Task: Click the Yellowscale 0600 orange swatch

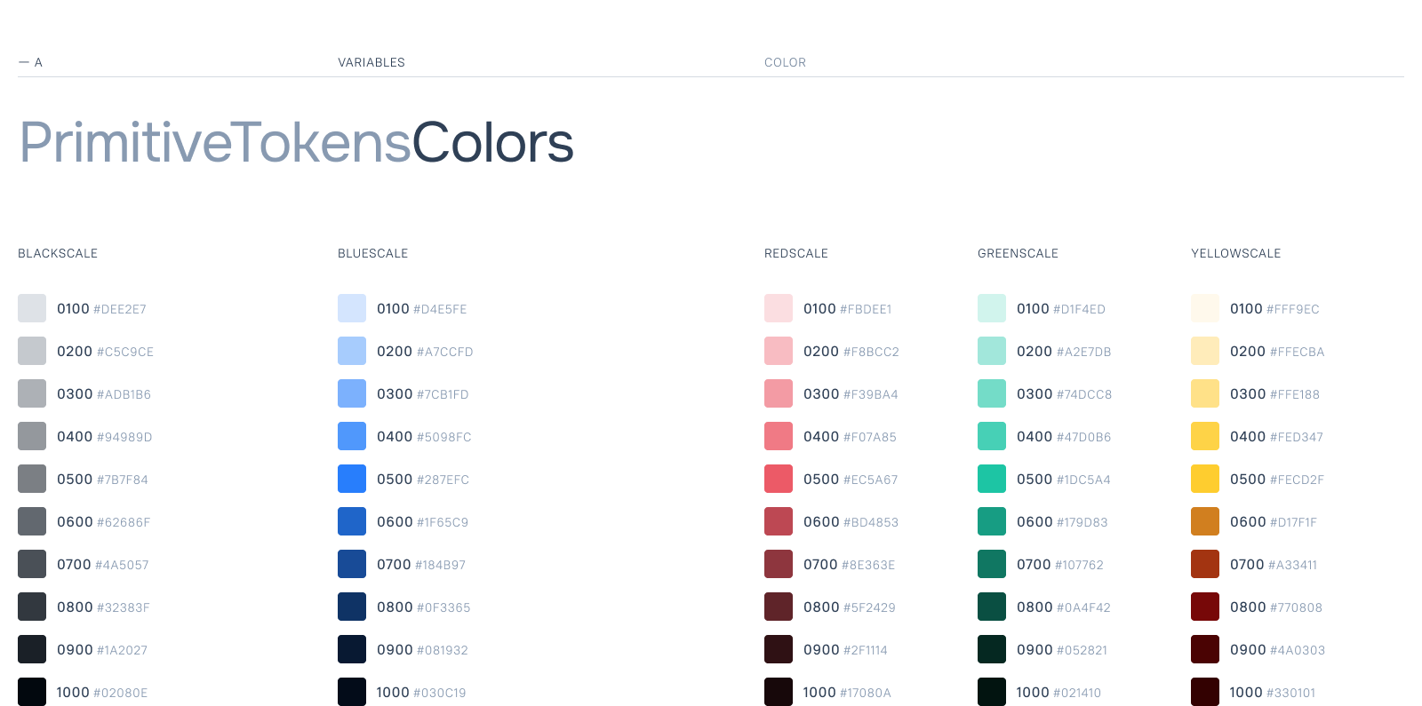Action: point(1205,521)
